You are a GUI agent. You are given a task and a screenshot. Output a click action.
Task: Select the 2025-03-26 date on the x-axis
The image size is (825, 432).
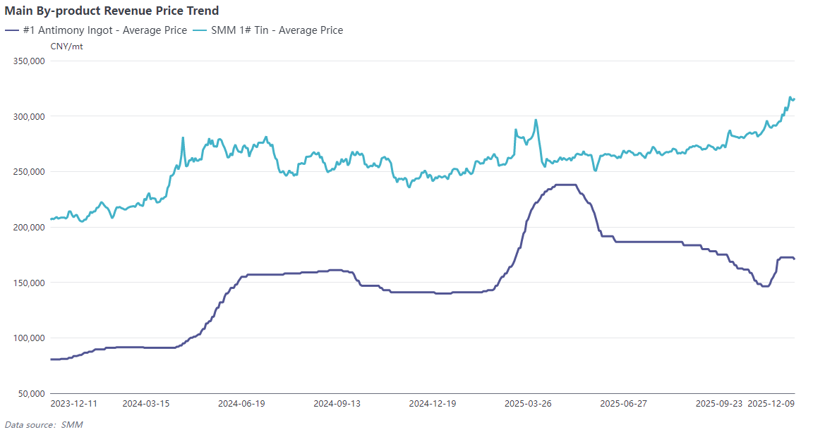(x=528, y=404)
